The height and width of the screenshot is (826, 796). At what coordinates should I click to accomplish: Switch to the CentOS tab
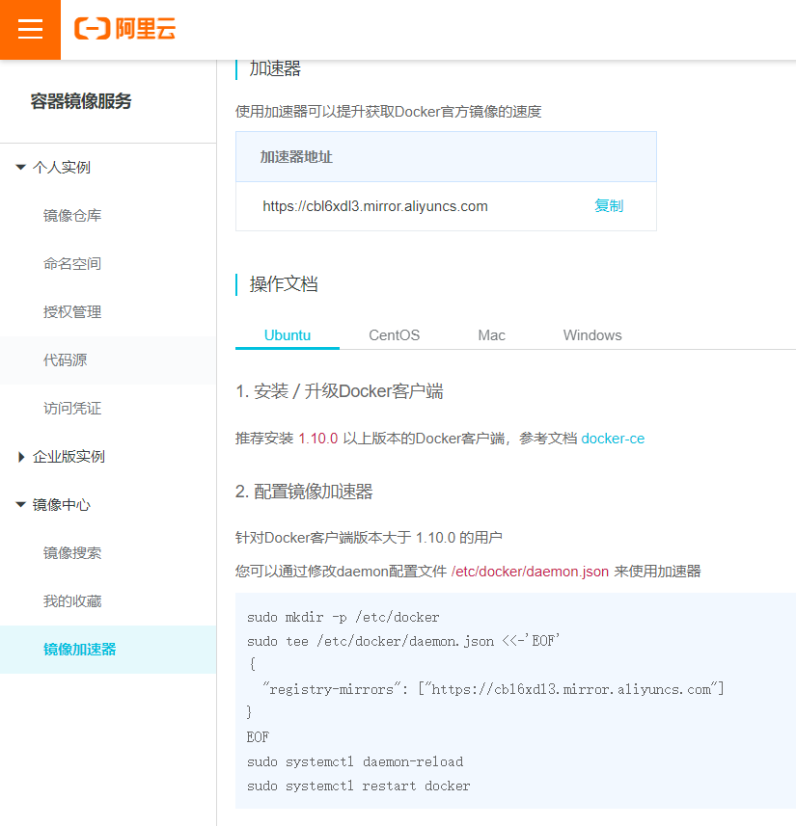tap(394, 334)
